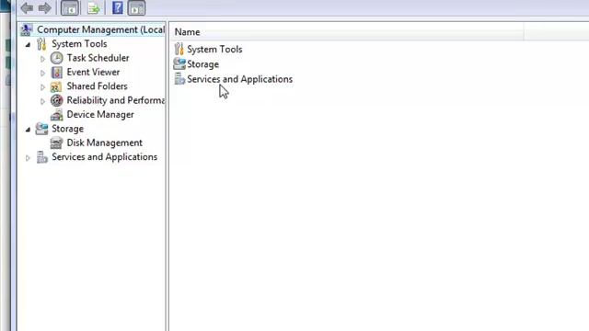Screen dimensions: 589x331
Task: Select Services and Applications tree label
Action: coord(104,157)
